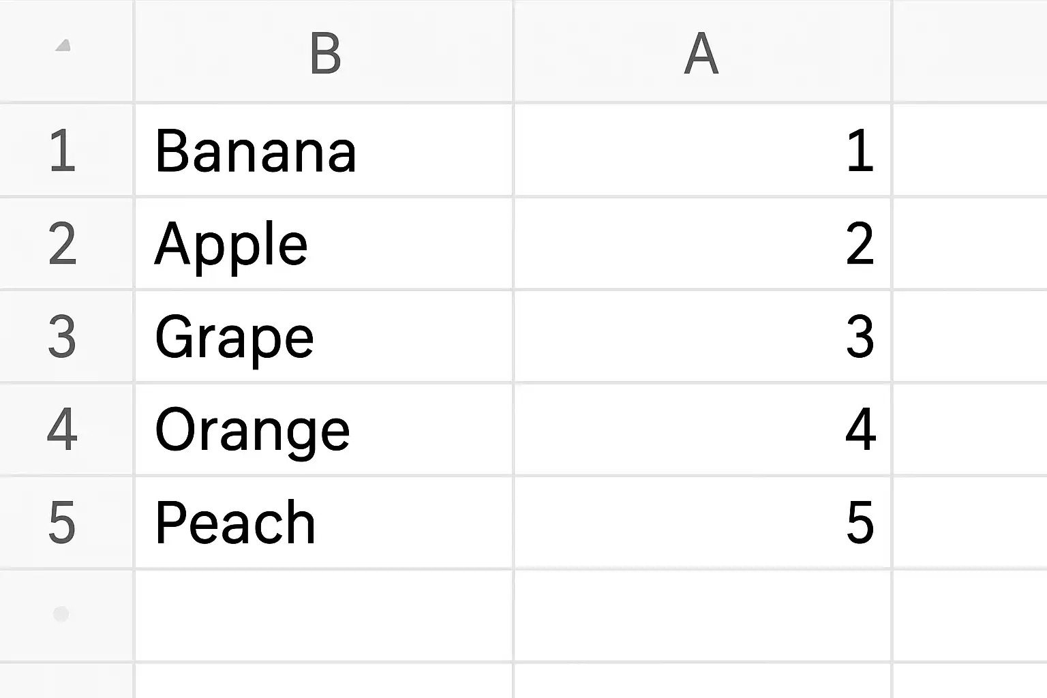Select the cell with number 1
1047x698 pixels.
coord(702,151)
